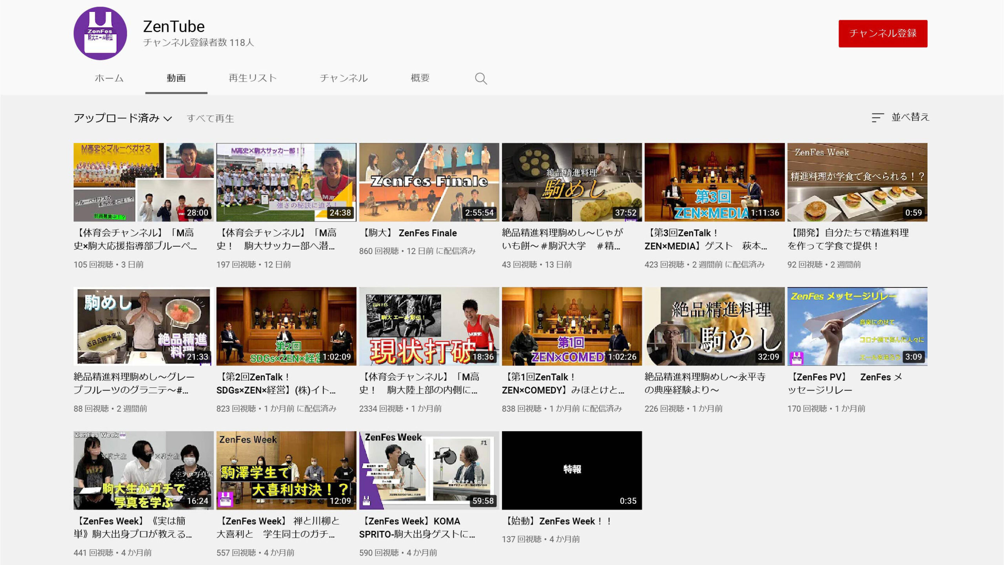Select the 概要 tab
The height and width of the screenshot is (565, 1004).
[420, 78]
